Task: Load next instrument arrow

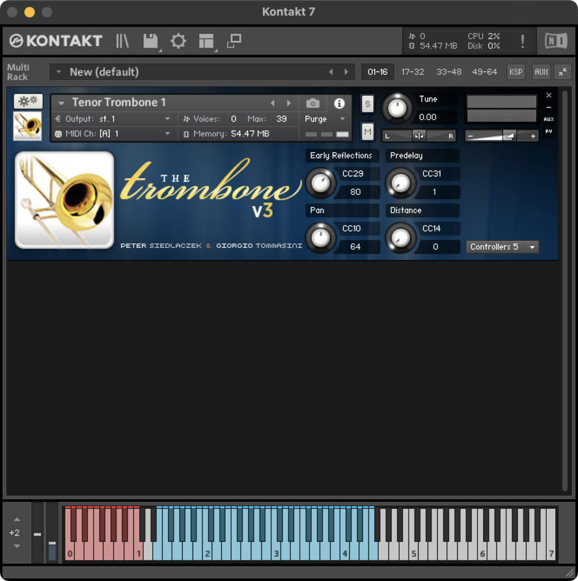Action: [288, 103]
